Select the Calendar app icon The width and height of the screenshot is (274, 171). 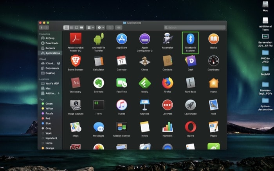click(122, 61)
